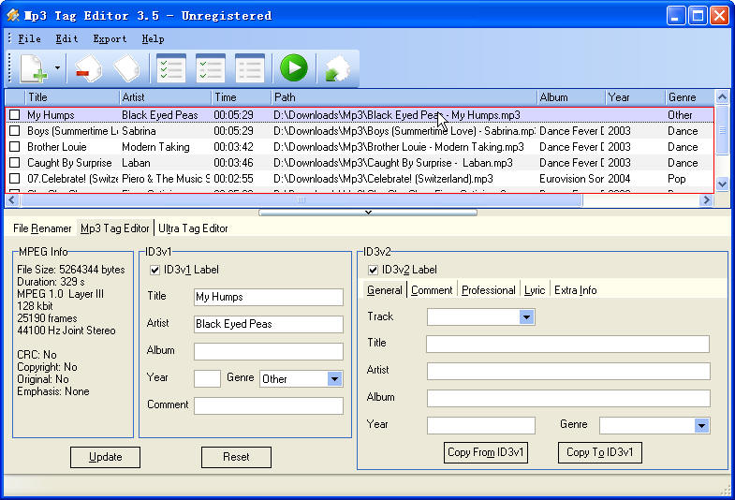Sort the list by the Time column header
This screenshot has height=500, width=735.
click(x=242, y=97)
